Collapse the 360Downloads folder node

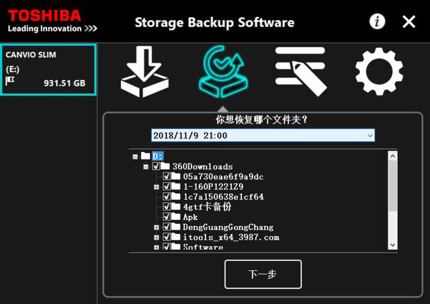[146, 167]
